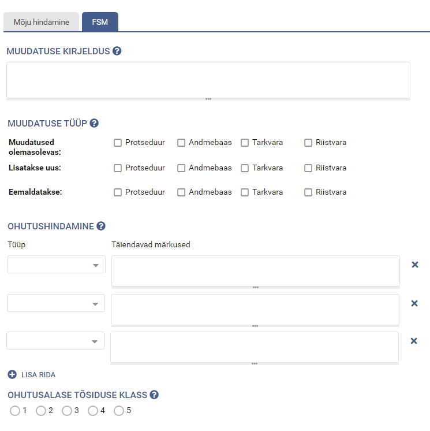Tick Tarkvara in Lisatakse uus row

pos(245,168)
